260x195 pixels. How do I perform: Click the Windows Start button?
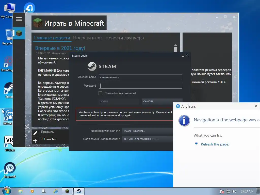tap(7, 191)
